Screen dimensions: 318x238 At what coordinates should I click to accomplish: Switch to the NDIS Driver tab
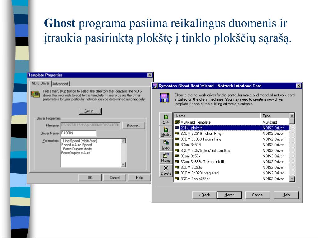coord(40,83)
